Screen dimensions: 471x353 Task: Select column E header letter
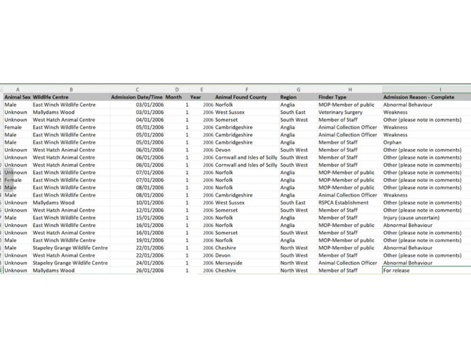click(x=202, y=89)
